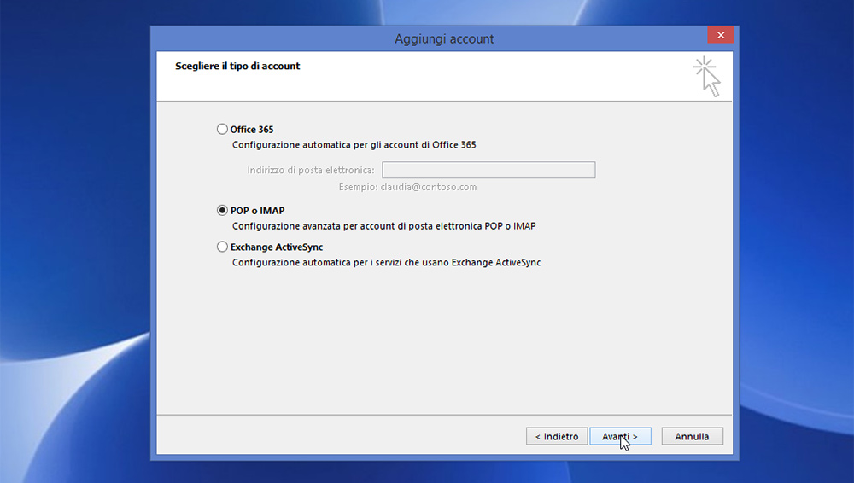Select the POP o IMAP option
The width and height of the screenshot is (854, 483).
pyautogui.click(x=222, y=210)
